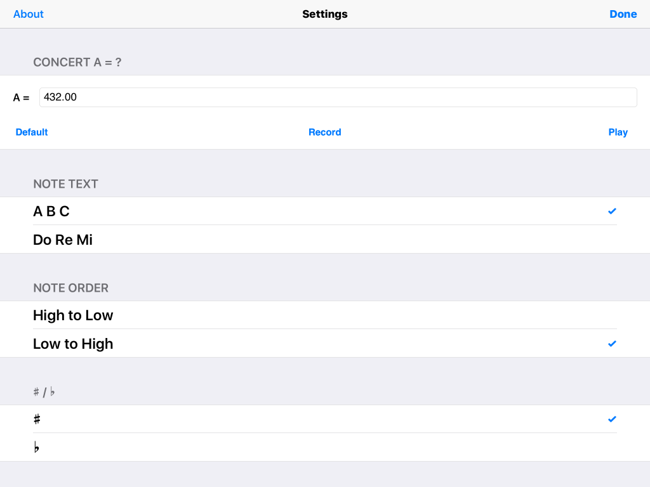
Task: Click the checkmark next to A B C
Action: pyautogui.click(x=612, y=211)
